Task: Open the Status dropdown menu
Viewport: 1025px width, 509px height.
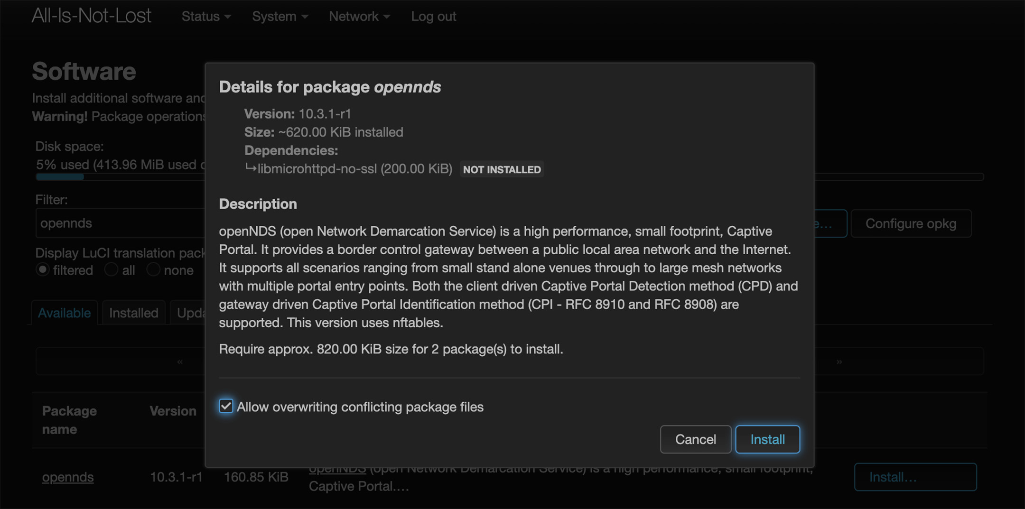Action: (202, 16)
